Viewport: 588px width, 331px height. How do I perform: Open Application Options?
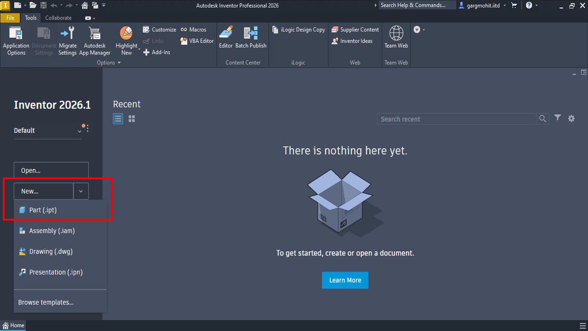[16, 41]
